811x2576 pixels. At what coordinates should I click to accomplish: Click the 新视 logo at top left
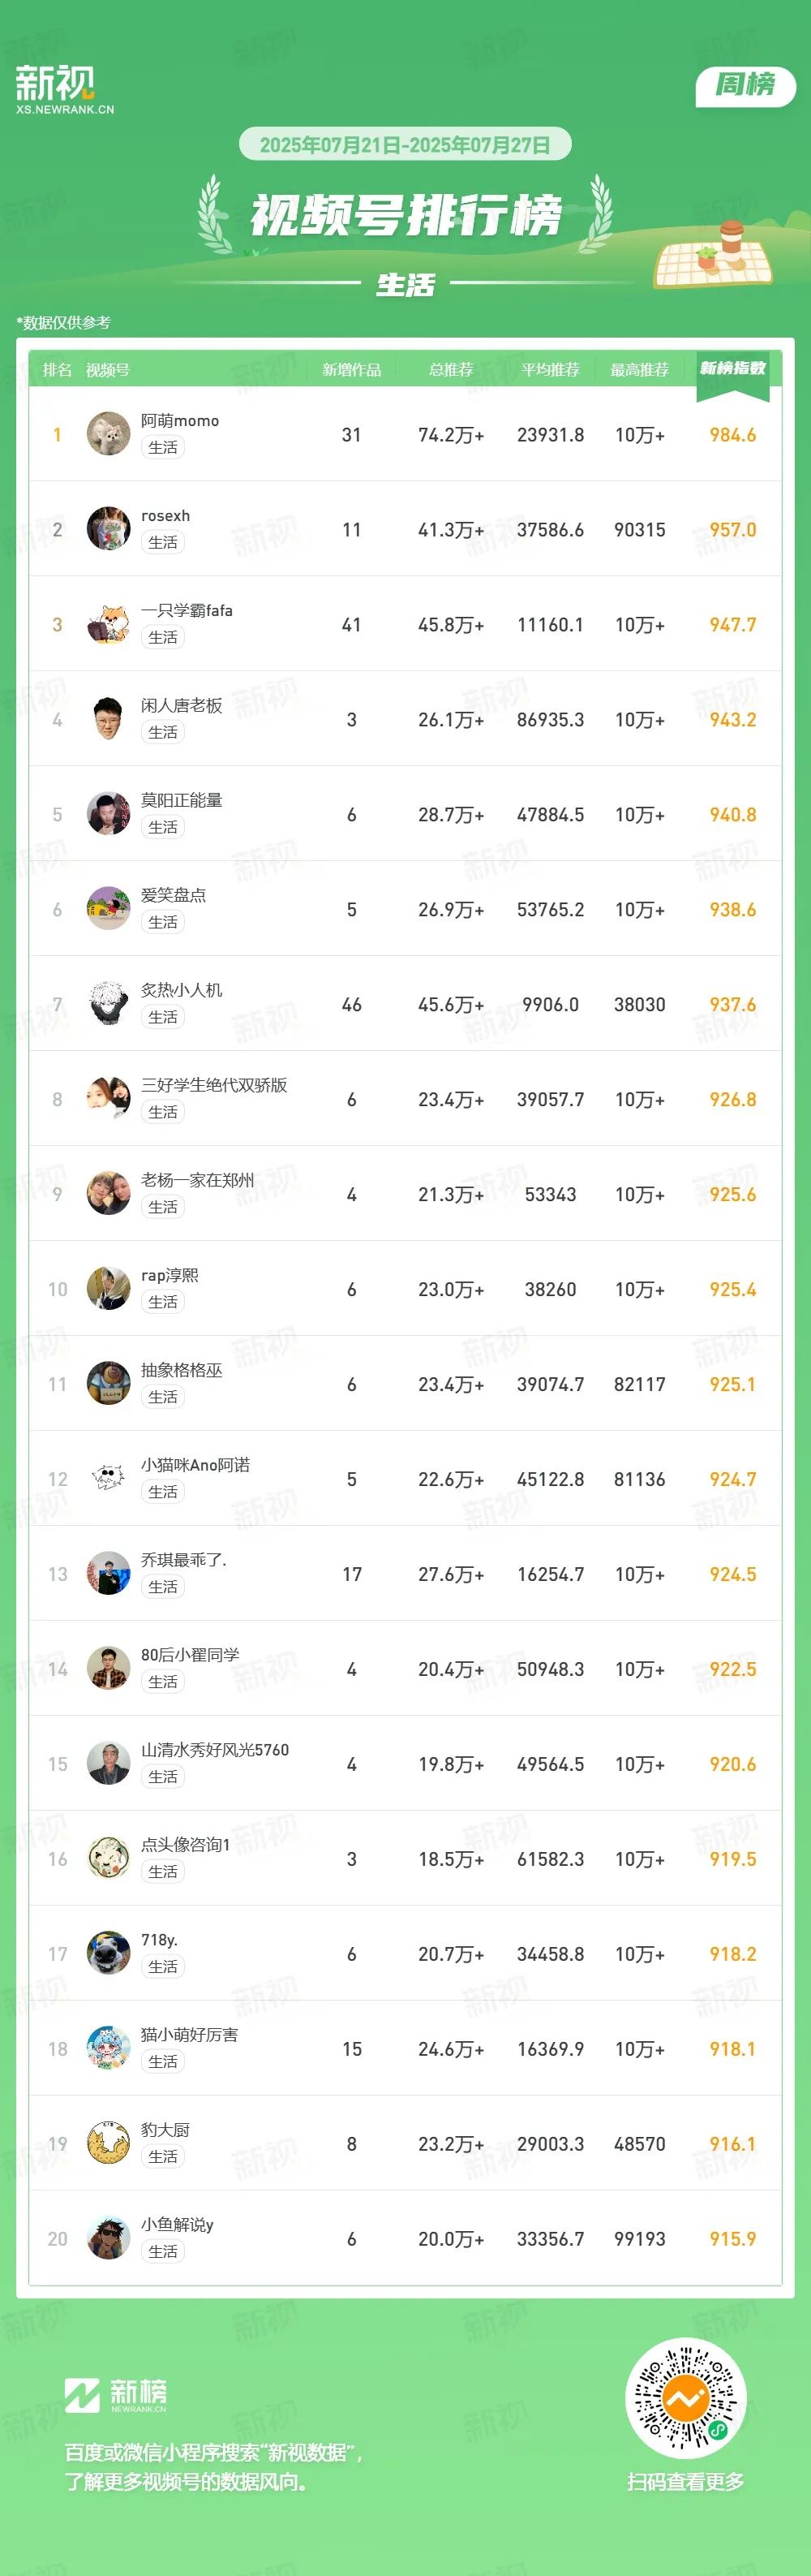[65, 89]
